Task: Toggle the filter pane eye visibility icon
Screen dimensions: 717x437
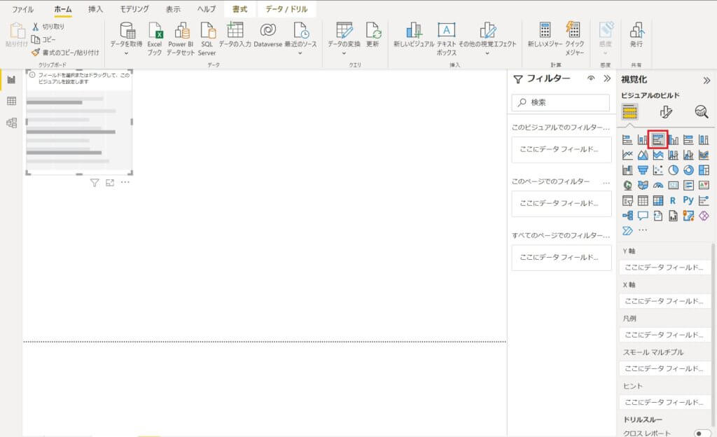Action: [x=591, y=78]
